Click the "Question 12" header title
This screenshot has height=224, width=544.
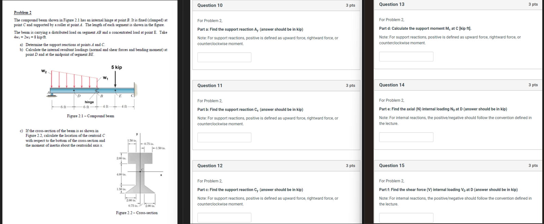[x=210, y=166]
